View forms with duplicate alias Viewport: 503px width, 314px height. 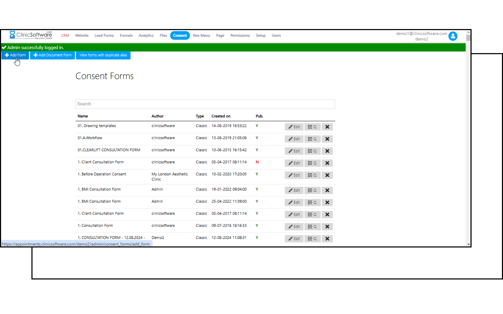pos(103,55)
